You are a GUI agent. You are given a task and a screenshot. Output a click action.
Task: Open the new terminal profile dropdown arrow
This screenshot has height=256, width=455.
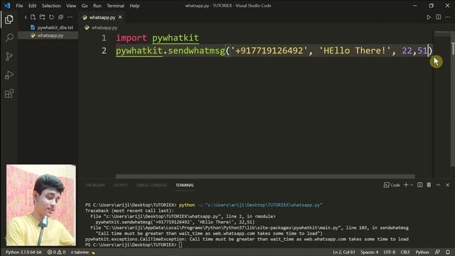(412, 185)
